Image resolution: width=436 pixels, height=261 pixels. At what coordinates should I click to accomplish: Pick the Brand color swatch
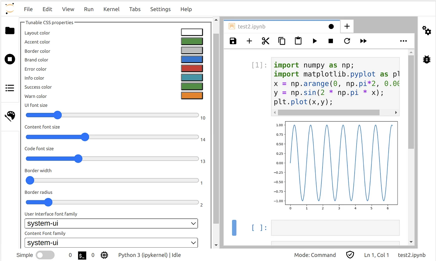click(x=192, y=59)
